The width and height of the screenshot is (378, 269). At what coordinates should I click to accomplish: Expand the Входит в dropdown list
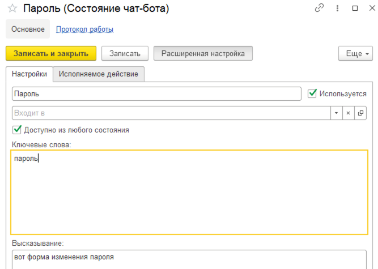[336, 113]
